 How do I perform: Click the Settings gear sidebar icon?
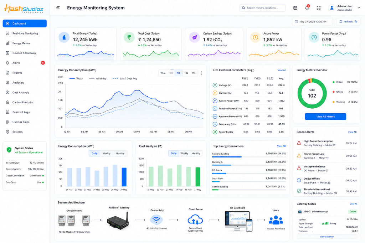coord(7,132)
